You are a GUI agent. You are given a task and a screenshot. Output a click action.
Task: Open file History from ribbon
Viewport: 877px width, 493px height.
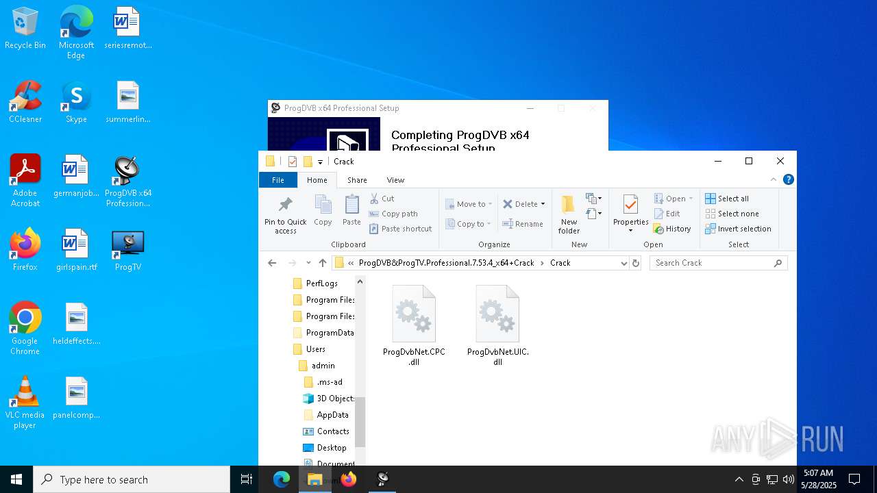tap(672, 229)
